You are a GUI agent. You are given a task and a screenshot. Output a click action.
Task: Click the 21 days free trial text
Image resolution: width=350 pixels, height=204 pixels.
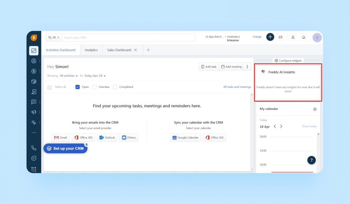214,37
